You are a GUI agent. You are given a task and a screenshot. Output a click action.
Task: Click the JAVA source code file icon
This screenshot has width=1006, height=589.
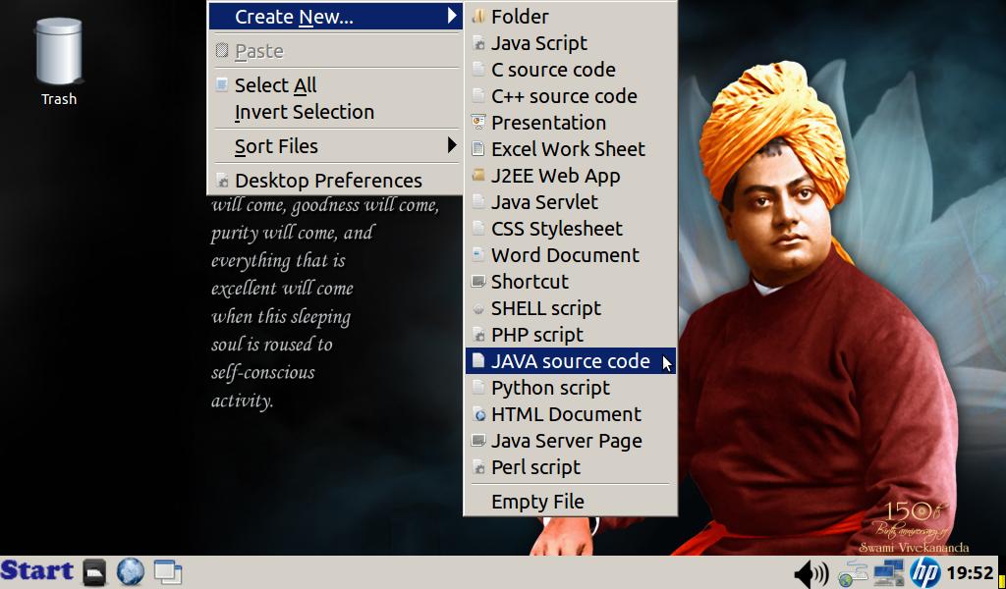tap(478, 361)
